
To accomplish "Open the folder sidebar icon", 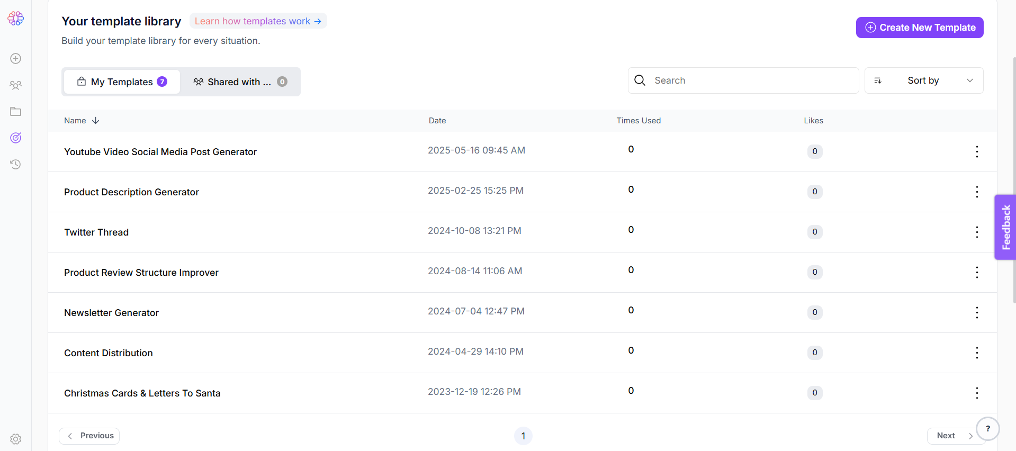I will 16,112.
